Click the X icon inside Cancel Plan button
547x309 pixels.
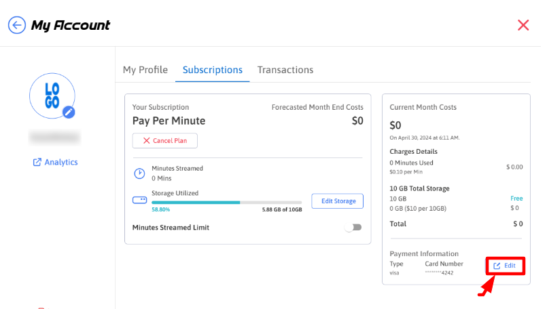pyautogui.click(x=145, y=141)
